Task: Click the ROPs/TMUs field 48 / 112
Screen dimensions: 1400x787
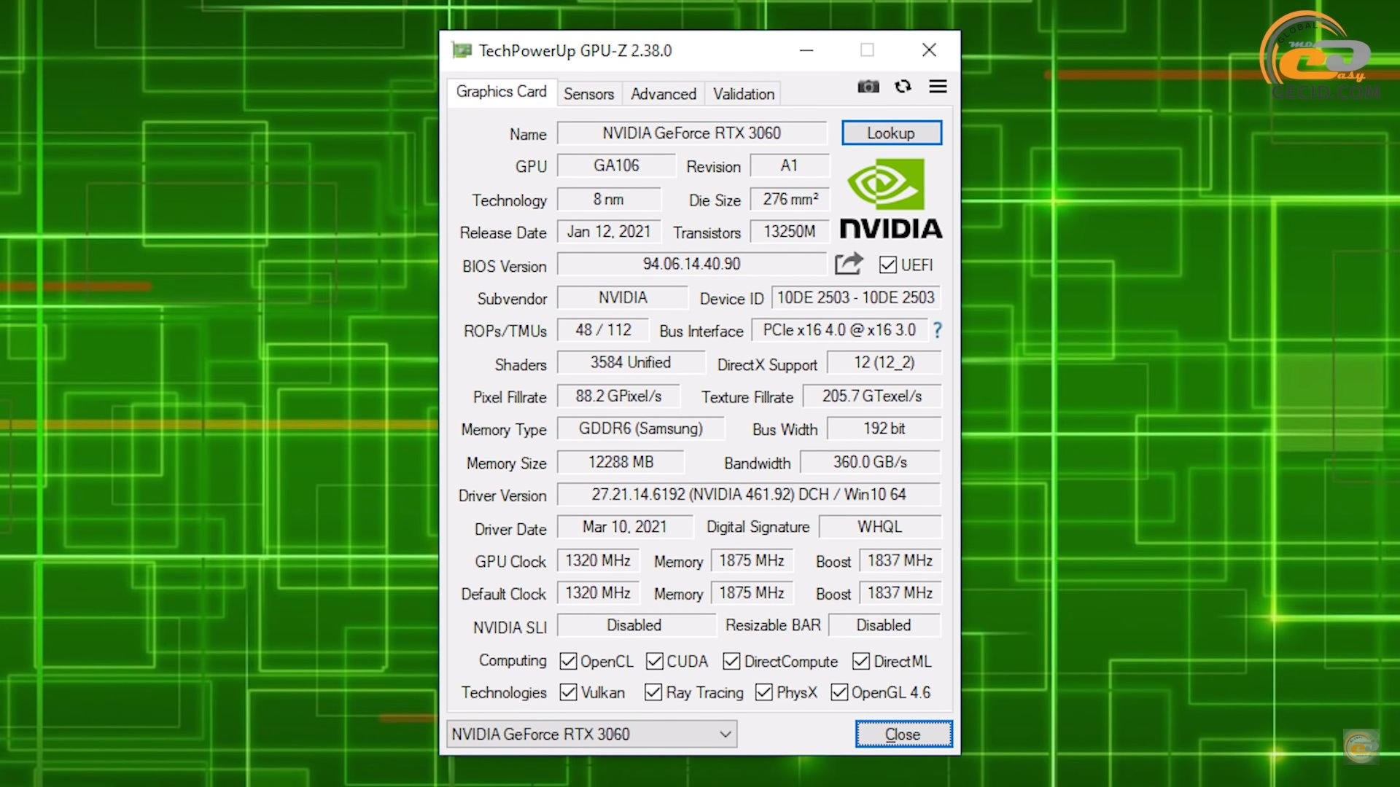Action: coord(603,331)
